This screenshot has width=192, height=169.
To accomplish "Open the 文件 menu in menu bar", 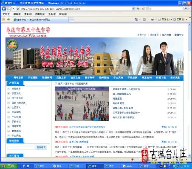I will pos(6,14).
